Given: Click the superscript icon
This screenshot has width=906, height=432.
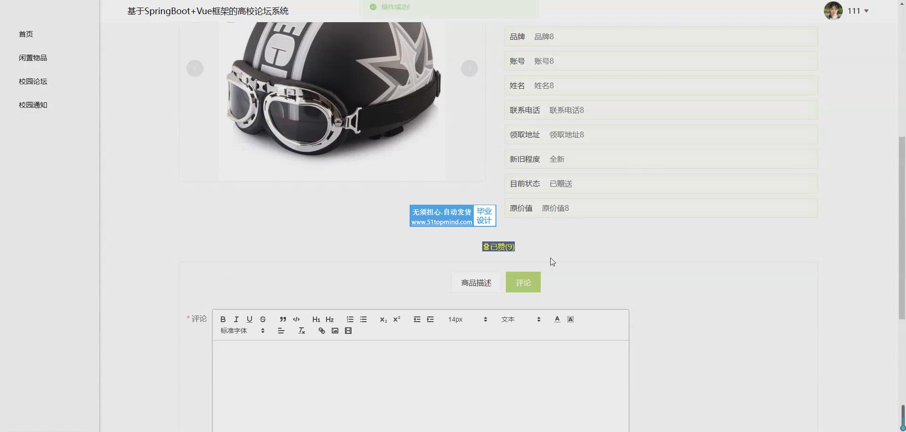Looking at the screenshot, I should coord(396,319).
